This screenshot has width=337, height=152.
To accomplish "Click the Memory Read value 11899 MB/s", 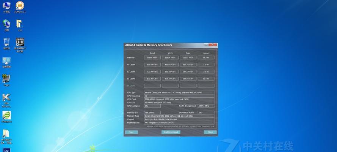I will (152, 57).
